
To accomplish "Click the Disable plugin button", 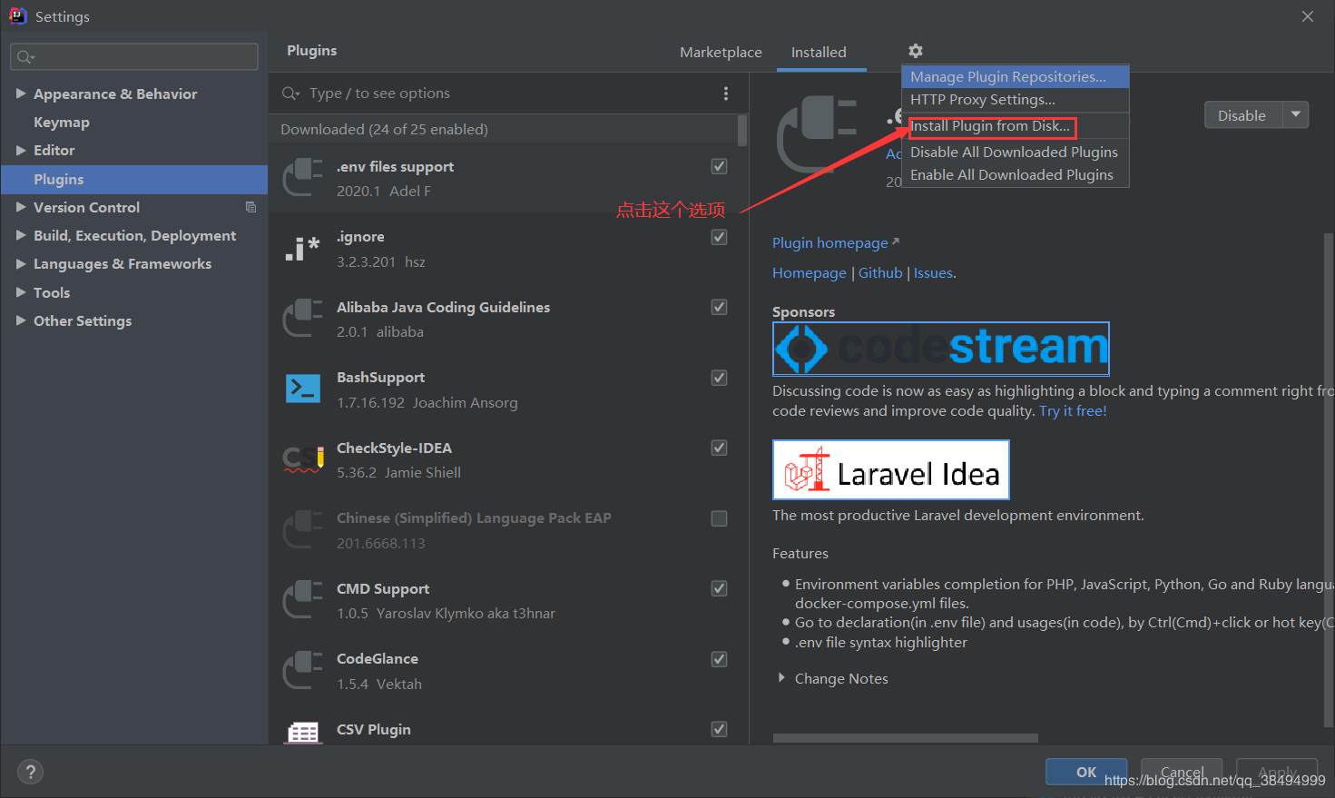I will coord(1242,115).
